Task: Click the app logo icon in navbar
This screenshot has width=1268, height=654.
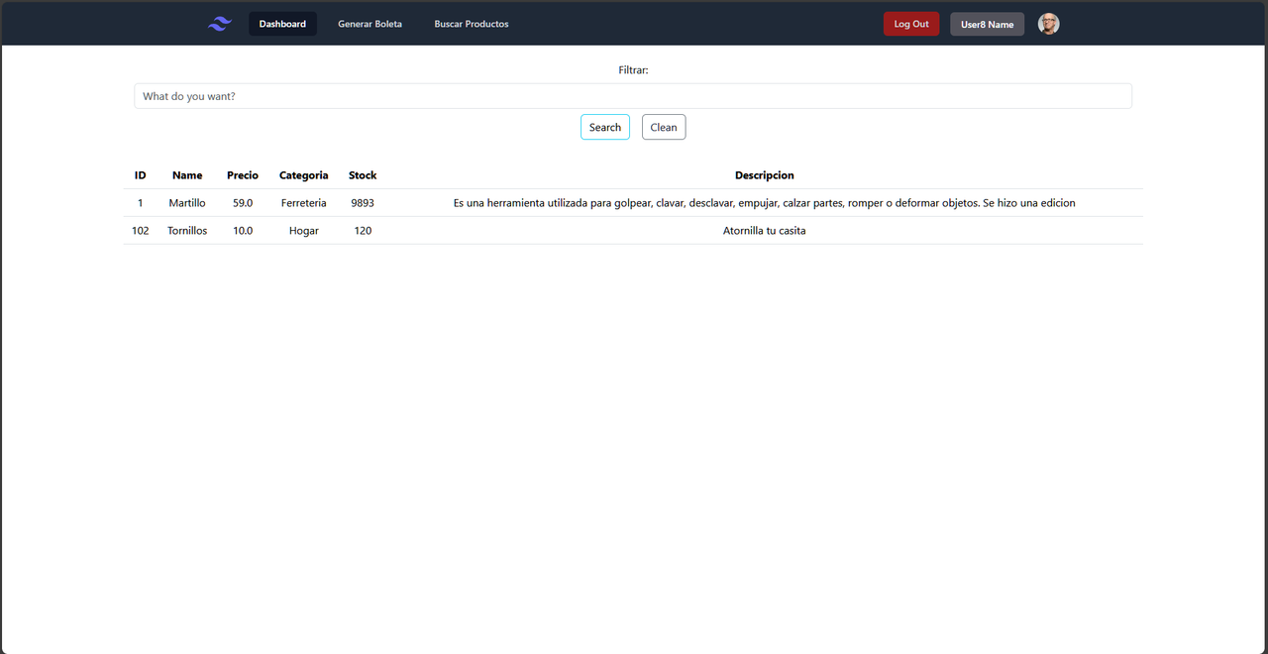Action: pyautogui.click(x=219, y=23)
